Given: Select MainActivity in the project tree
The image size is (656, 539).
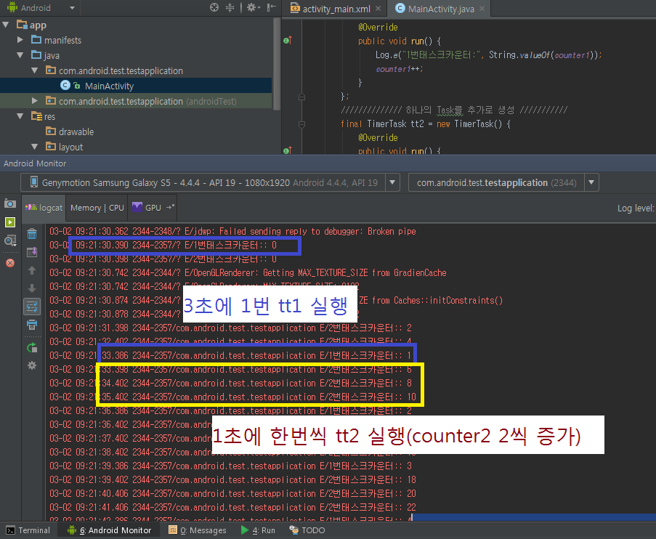Looking at the screenshot, I should click(109, 86).
